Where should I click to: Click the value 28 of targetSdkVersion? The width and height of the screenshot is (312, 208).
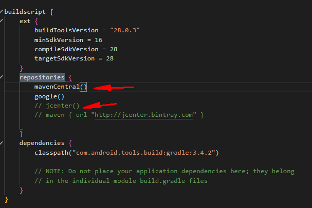[110, 58]
